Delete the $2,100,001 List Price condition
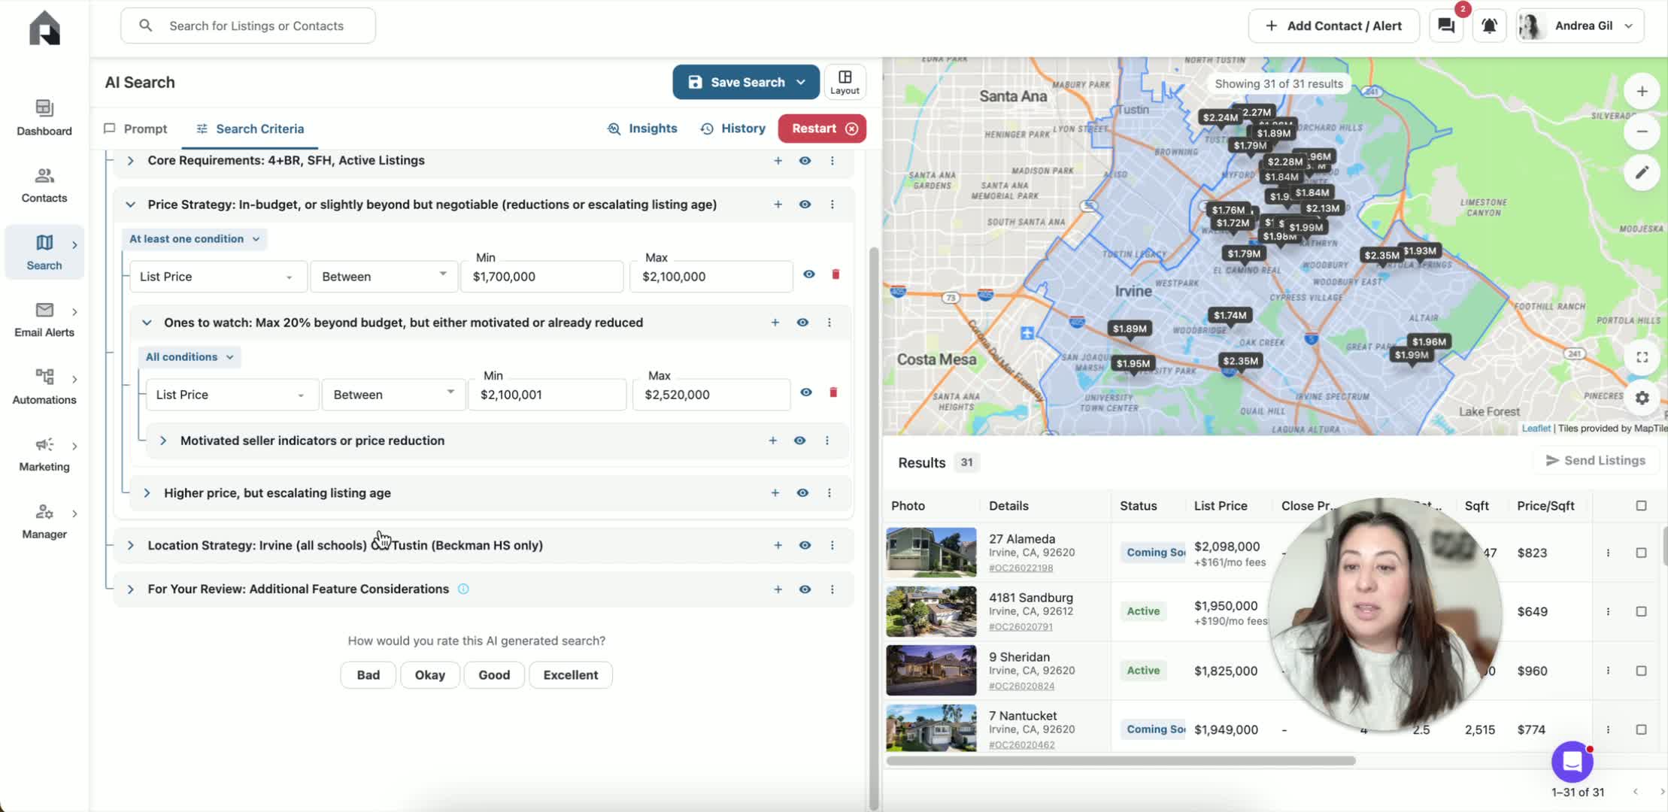 coord(832,392)
